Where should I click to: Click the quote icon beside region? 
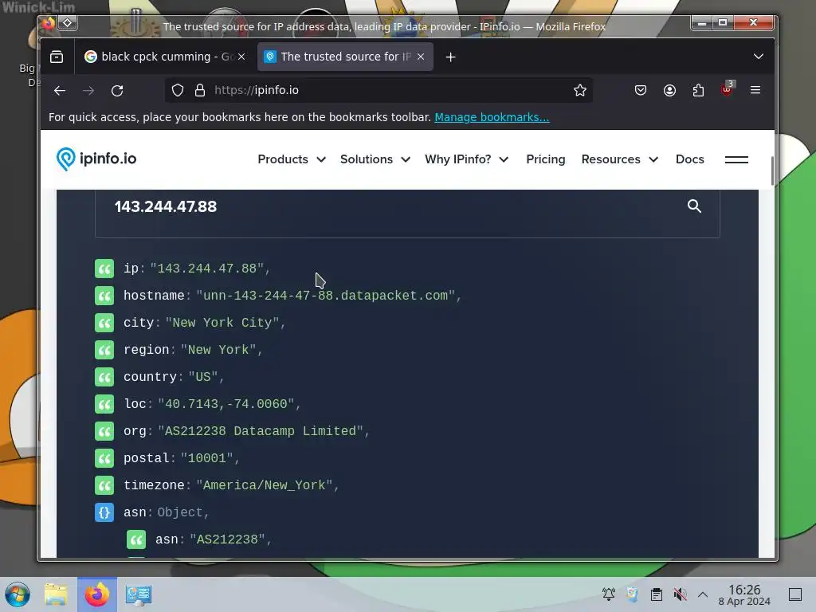pos(104,350)
